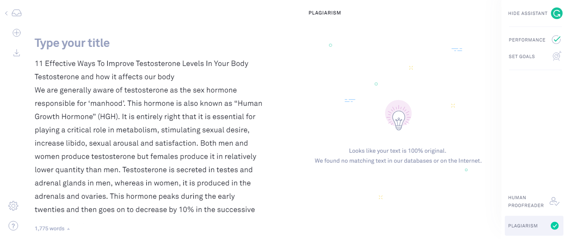The image size is (568, 239).
Task: Open the Performance panel label
Action: pyautogui.click(x=527, y=40)
